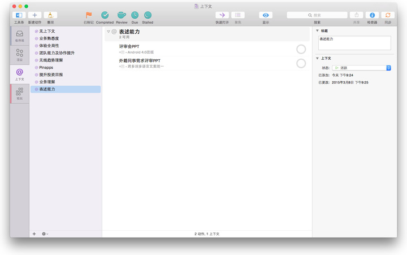This screenshot has height=255, width=407.
Task: Collapse the 表述能力 group triangle
Action: 109,32
